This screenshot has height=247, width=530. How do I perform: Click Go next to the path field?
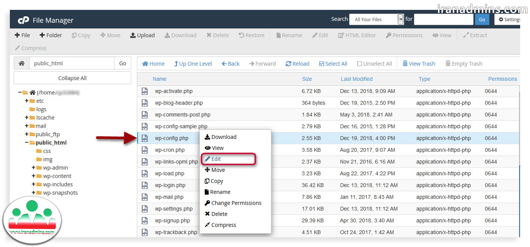[122, 63]
